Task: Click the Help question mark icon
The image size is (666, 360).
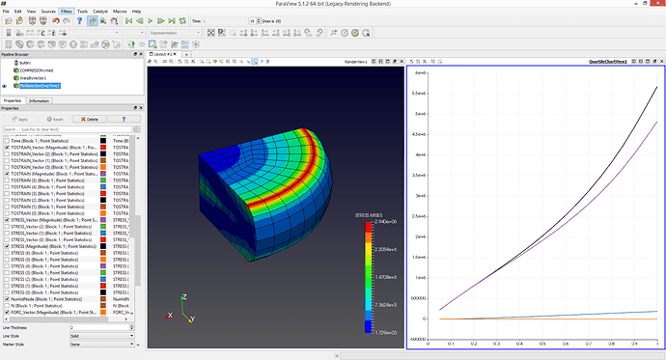Action: click(x=79, y=21)
